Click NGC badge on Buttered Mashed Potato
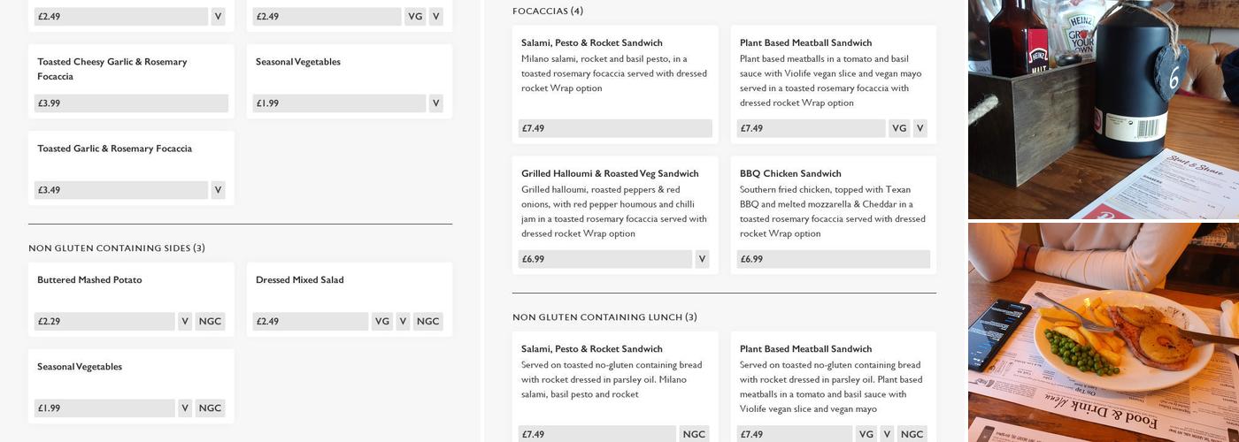The width and height of the screenshot is (1239, 442). 210,322
